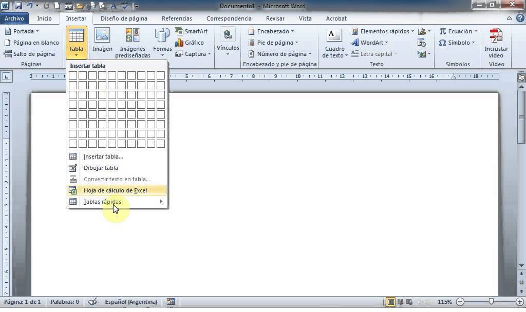526x312 pixels.
Task: Open the Ecuación equation dropdown
Action: [x=458, y=31]
